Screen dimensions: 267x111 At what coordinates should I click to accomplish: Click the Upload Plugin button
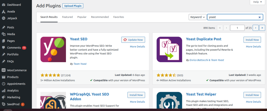[x=73, y=6]
